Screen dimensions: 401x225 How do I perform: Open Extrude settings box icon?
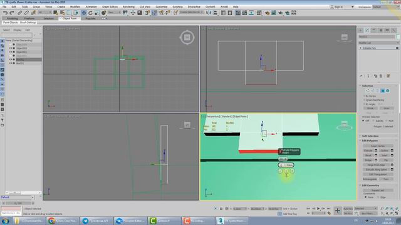pos(376,151)
